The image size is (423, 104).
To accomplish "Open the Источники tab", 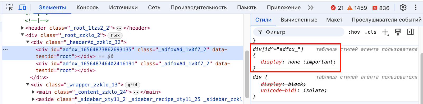I will [123, 8].
